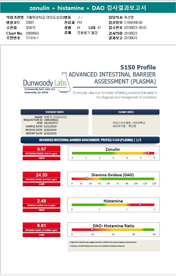The width and height of the screenshot is (176, 276).
Task: Select the PATIENT INFO header
Action: pyautogui.click(x=54, y=112)
